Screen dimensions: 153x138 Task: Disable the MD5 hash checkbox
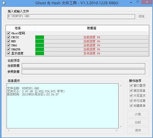pos(8,41)
